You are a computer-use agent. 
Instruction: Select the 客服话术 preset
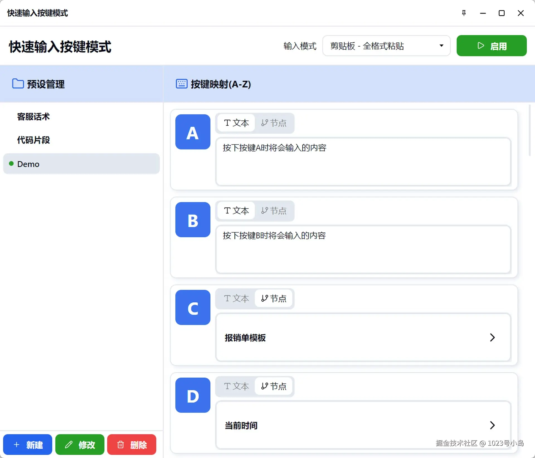pyautogui.click(x=33, y=117)
